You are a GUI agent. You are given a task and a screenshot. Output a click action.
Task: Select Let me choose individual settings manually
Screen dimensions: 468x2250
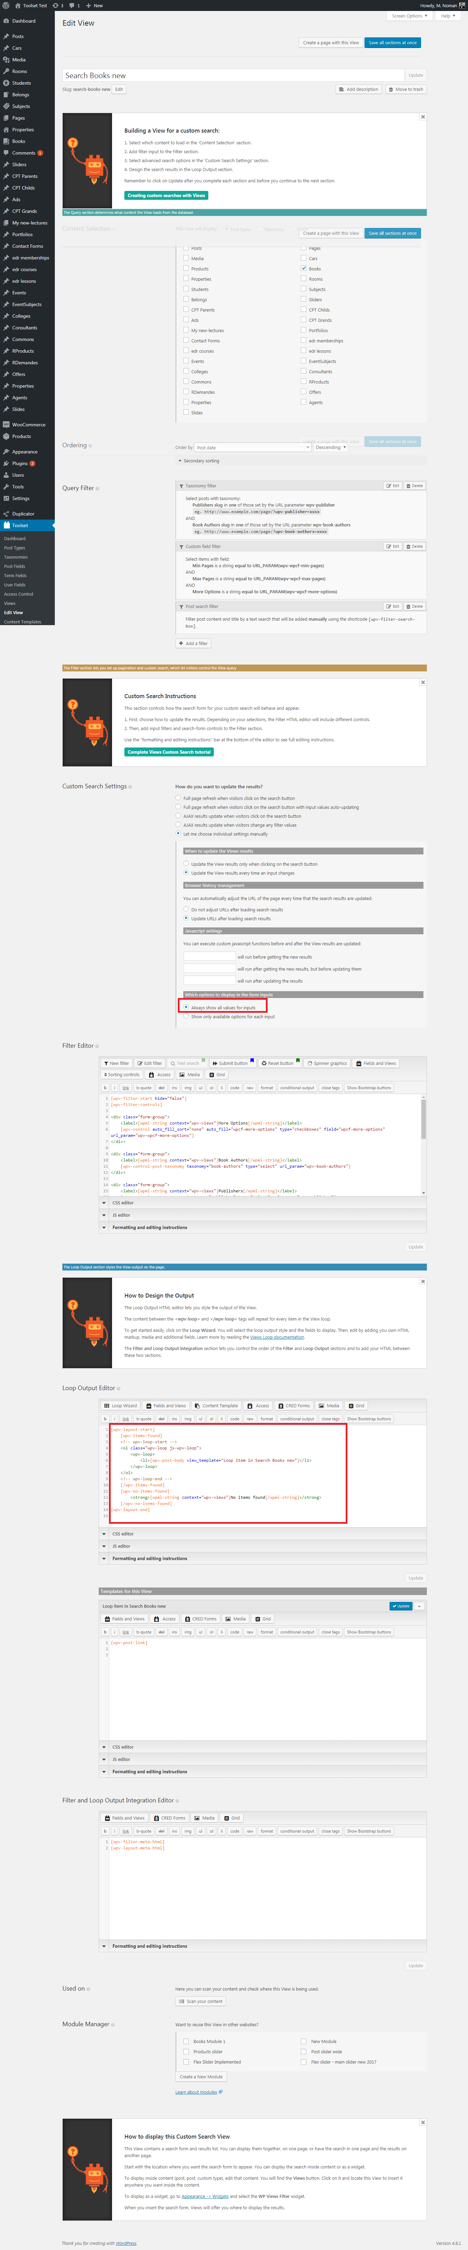(178, 833)
